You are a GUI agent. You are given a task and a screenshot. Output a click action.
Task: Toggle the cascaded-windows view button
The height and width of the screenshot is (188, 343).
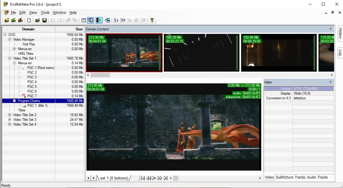(90, 20)
